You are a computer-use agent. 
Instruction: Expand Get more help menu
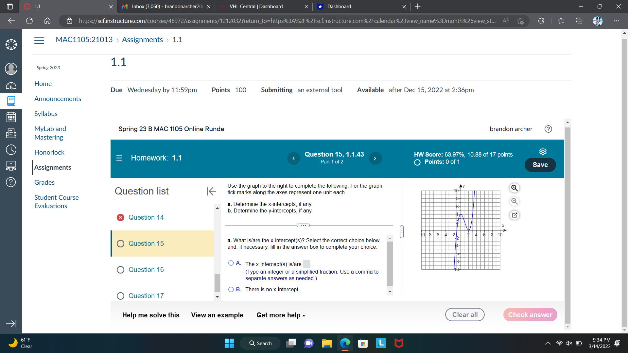click(x=281, y=315)
